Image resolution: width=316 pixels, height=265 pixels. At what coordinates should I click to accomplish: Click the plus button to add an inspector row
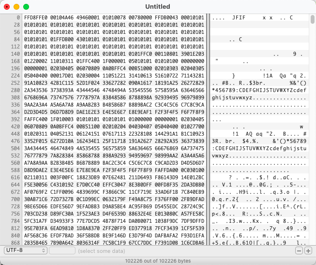[308, 250]
